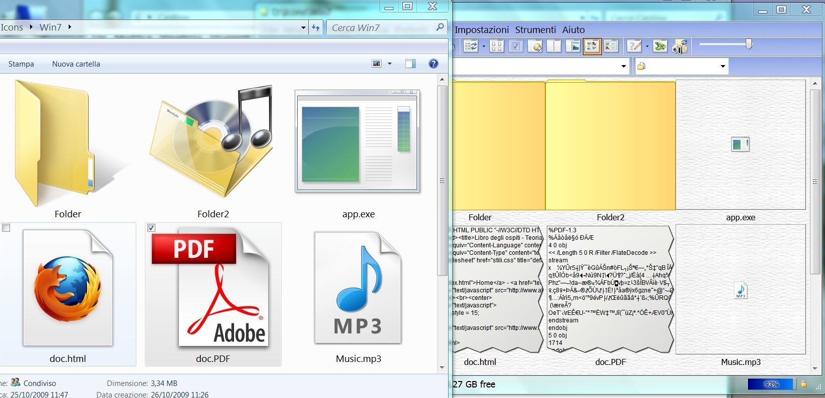
Task: Open the Aiuto menu
Action: [x=573, y=30]
